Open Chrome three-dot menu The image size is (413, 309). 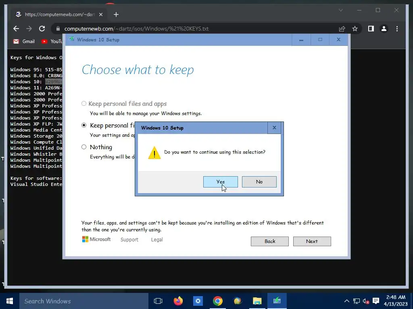[397, 29]
